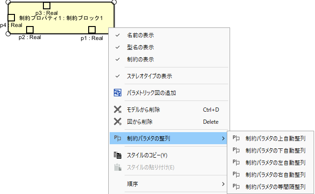The image size is (315, 194).
Task: Click the p2 : Real label
Action: [30, 37]
